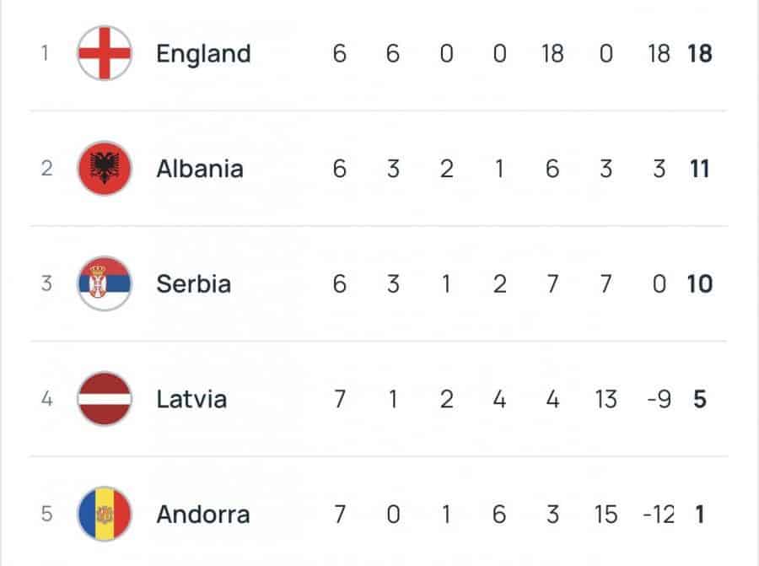
Task: Click Latvia's goals conceded value 13
Action: click(606, 398)
